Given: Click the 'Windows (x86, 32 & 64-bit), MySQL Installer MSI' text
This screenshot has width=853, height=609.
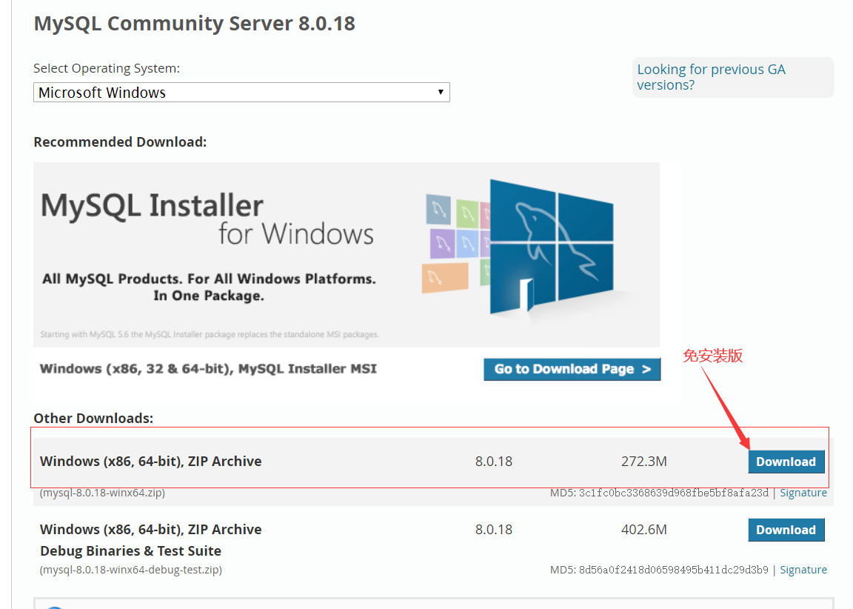Looking at the screenshot, I should click(x=208, y=368).
